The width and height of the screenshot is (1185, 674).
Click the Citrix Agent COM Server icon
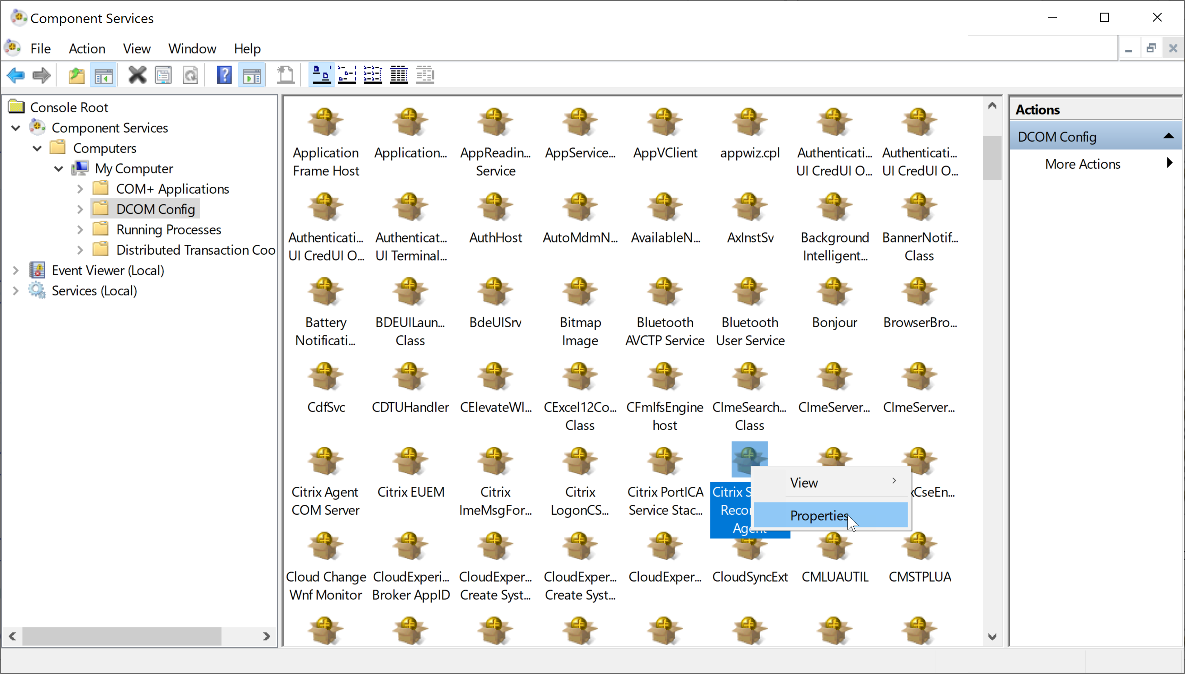pyautogui.click(x=325, y=461)
